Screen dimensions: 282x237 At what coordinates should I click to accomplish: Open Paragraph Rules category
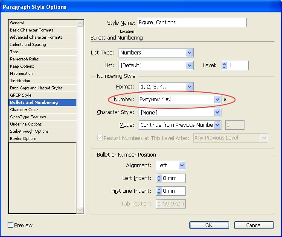click(x=42, y=59)
